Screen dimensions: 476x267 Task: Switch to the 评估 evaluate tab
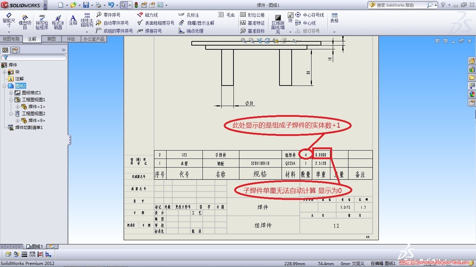[x=71, y=39]
